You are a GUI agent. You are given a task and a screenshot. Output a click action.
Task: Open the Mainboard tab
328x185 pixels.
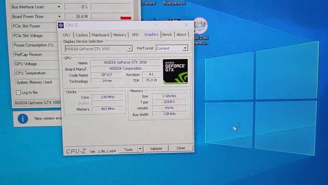tap(100, 35)
